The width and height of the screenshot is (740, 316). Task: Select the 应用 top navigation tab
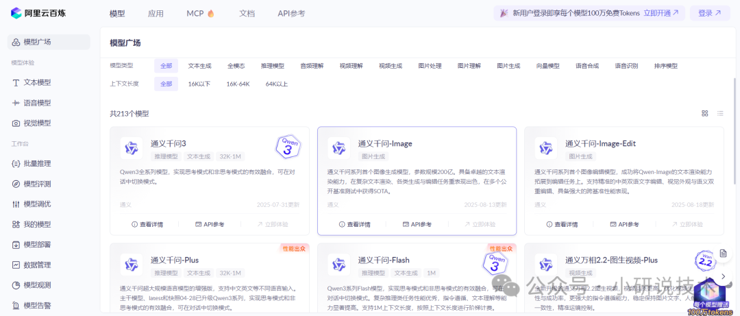[156, 14]
